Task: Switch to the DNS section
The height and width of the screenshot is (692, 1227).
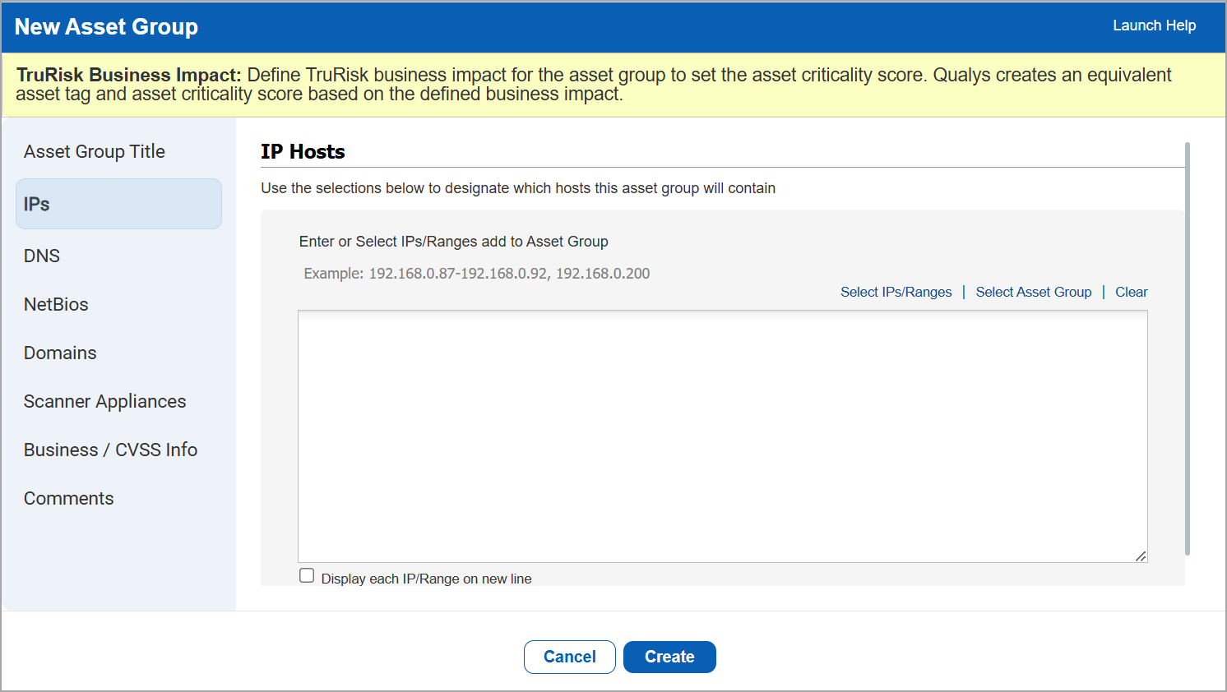Action: coord(42,256)
